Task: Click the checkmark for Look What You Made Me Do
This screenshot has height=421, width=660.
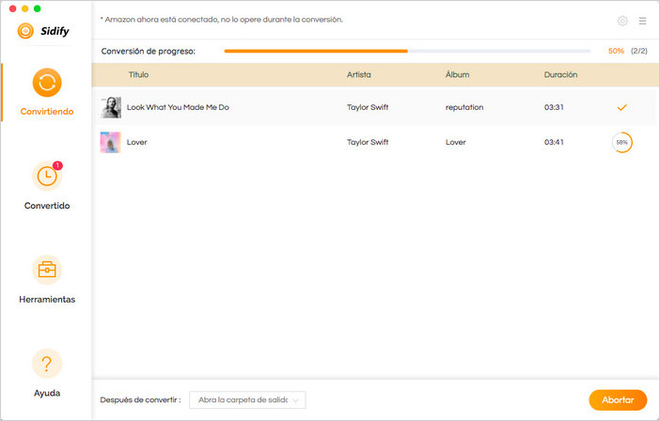Action: (621, 108)
